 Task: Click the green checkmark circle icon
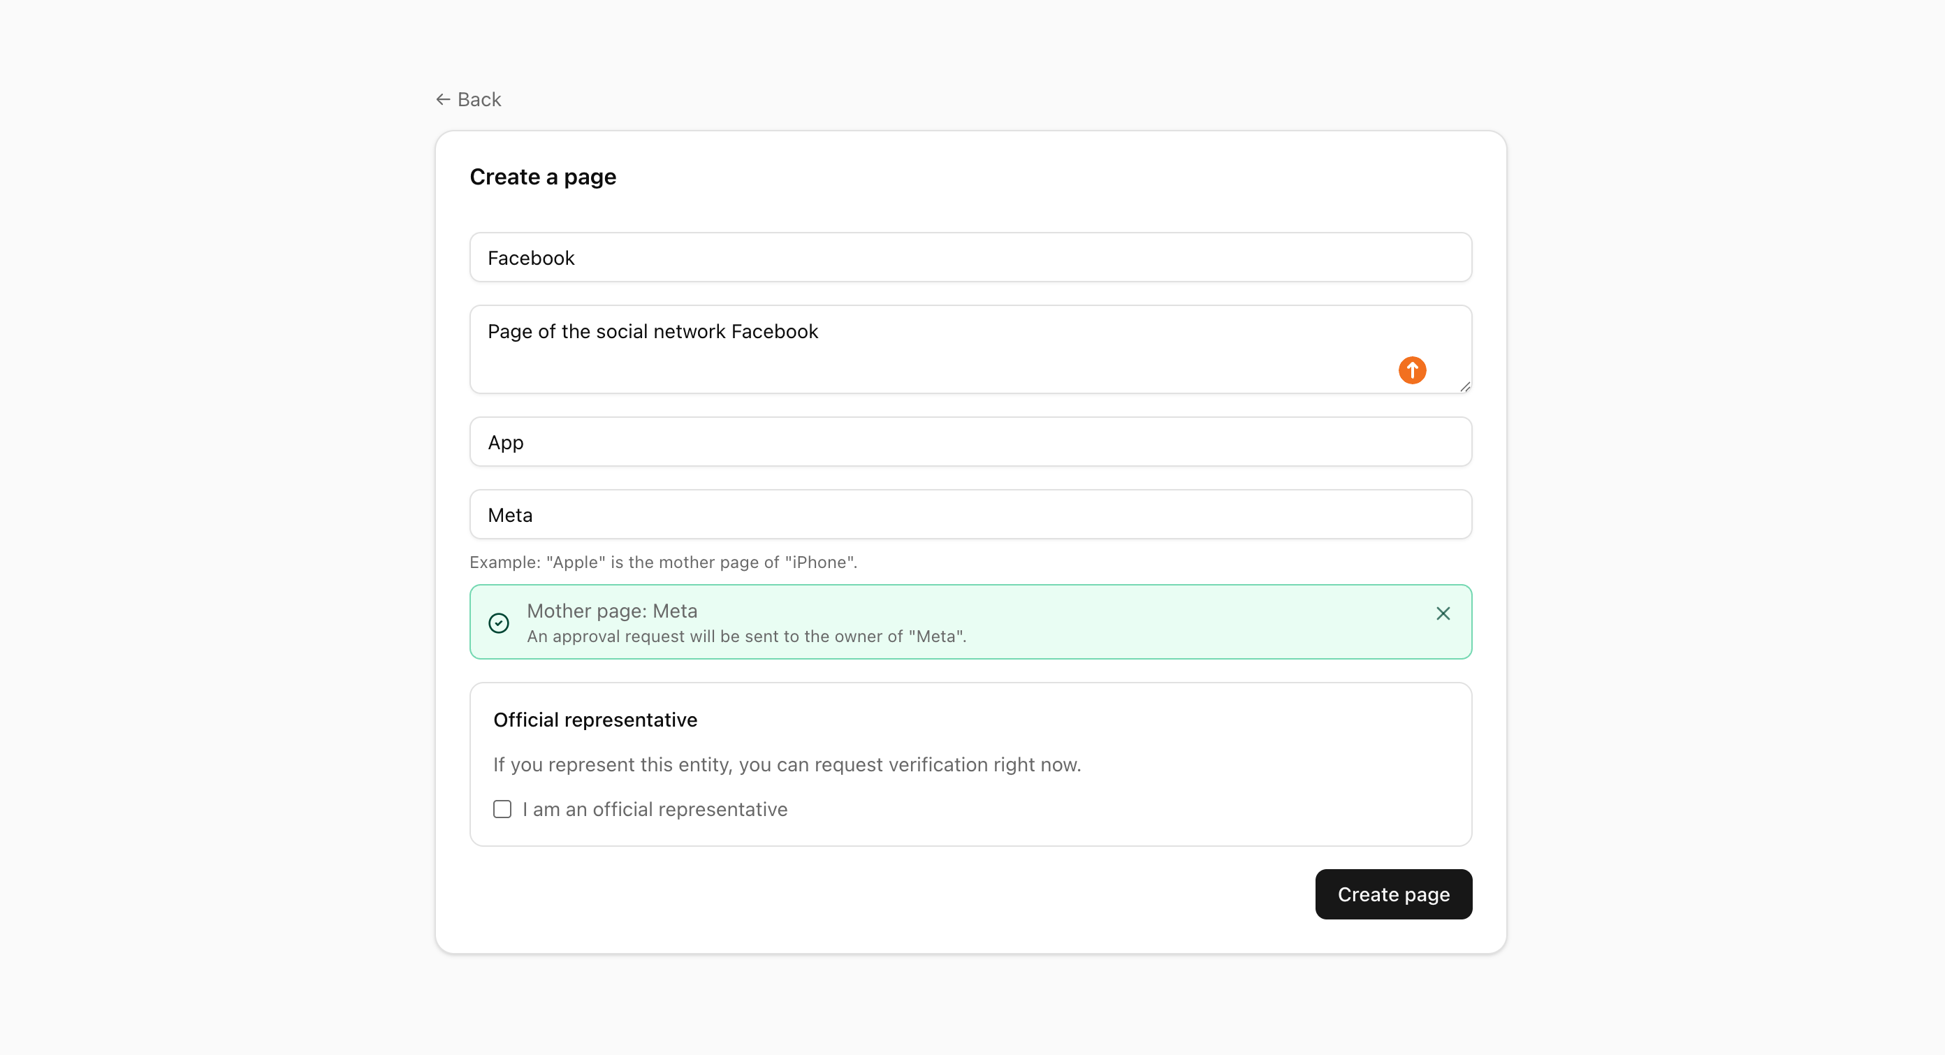[x=498, y=623]
